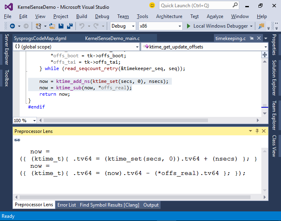The image size is (281, 221).
Task: Open the Class View side panel
Action: pos(274,146)
